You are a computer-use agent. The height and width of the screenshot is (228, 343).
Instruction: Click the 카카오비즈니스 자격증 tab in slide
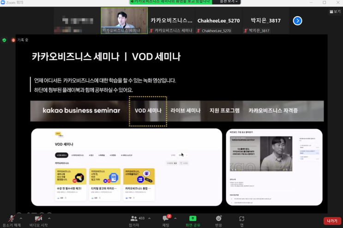pyautogui.click(x=273, y=111)
